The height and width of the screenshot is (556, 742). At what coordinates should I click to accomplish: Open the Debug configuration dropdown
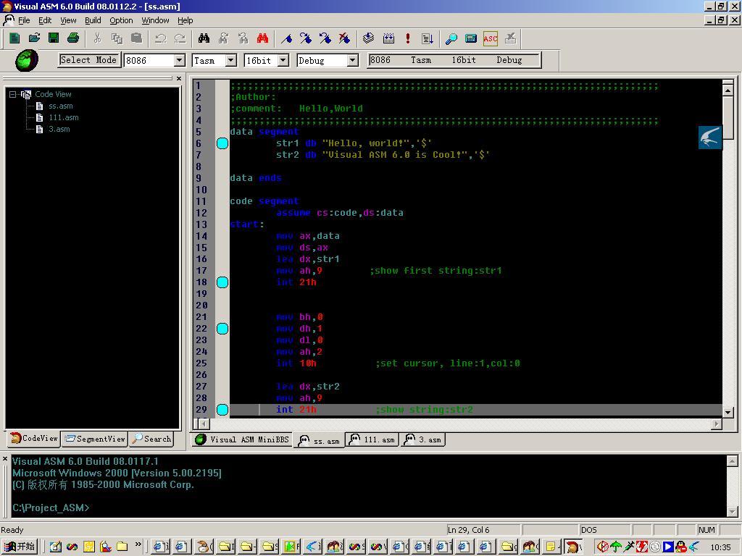pyautogui.click(x=352, y=61)
